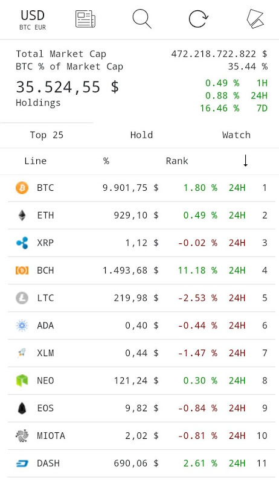Select the NEO green cube icon
Image resolution: width=279 pixels, height=483 pixels.
point(22,380)
